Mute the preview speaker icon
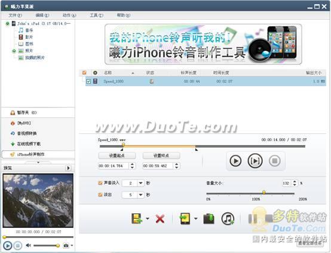Image resolution: width=331 pixels, height=253 pixels. pyautogui.click(x=28, y=245)
